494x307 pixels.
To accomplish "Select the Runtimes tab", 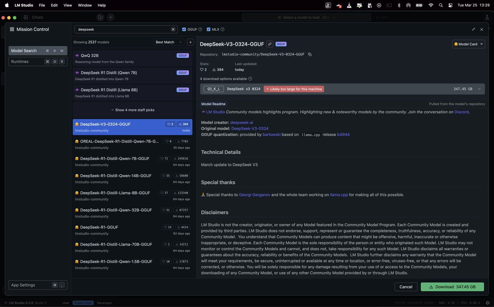I will [x=38, y=62].
